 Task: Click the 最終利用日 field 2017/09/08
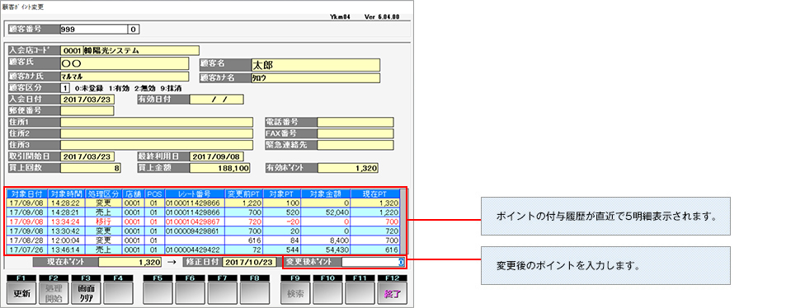pyautogui.click(x=216, y=156)
